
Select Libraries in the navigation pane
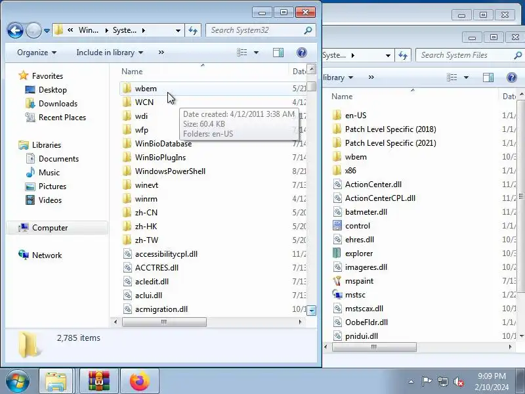pos(46,144)
